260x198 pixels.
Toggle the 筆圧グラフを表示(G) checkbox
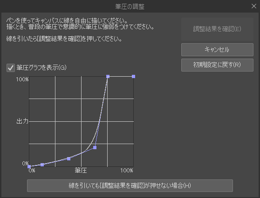tap(11, 68)
